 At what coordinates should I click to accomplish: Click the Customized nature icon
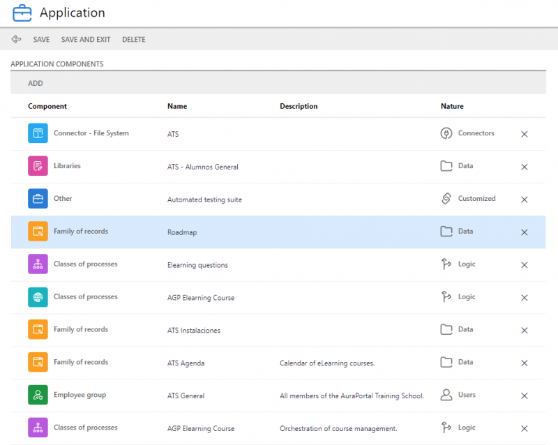pyautogui.click(x=446, y=199)
